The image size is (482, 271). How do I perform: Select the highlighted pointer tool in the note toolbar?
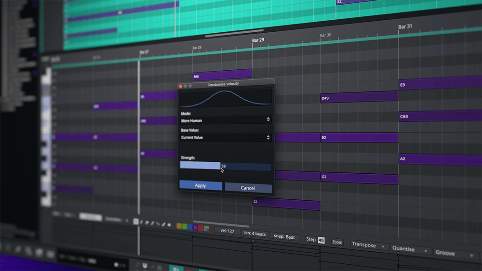click(x=135, y=222)
